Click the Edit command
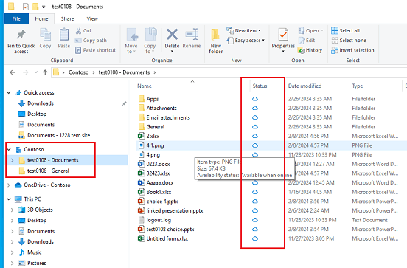The width and height of the screenshot is (407, 268). coord(307,41)
